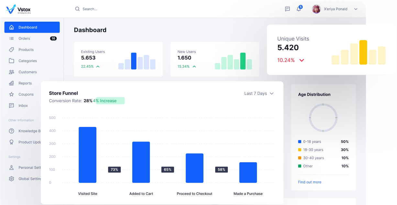Click the Coupons star icon

(12, 94)
